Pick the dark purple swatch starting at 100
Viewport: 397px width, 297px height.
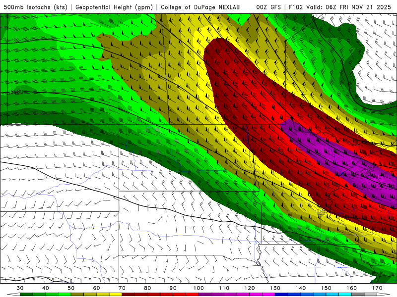point(205,295)
